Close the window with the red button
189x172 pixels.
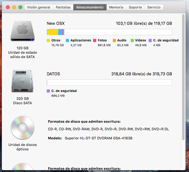(x=8, y=7)
